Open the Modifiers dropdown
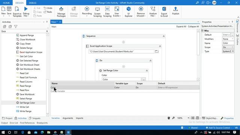 tap(228, 39)
